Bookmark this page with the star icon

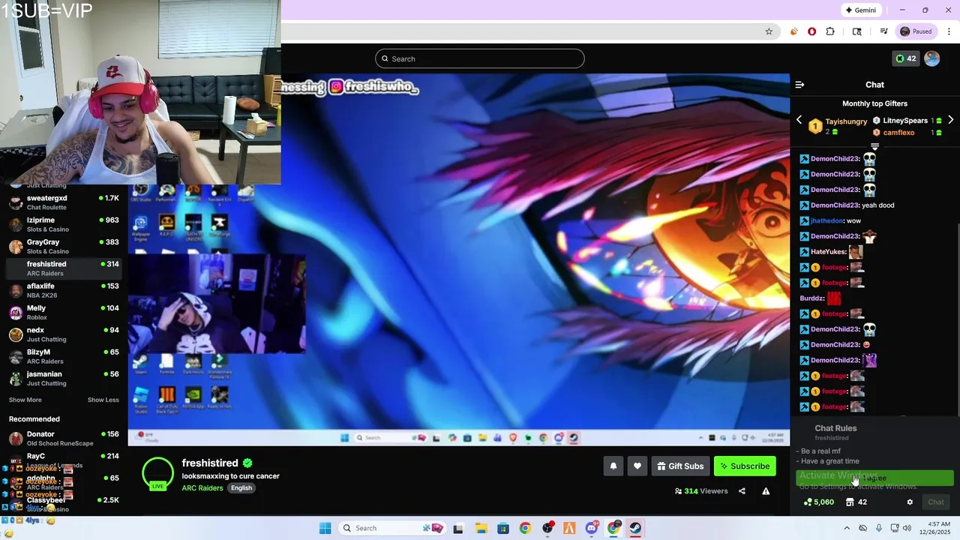(x=769, y=31)
